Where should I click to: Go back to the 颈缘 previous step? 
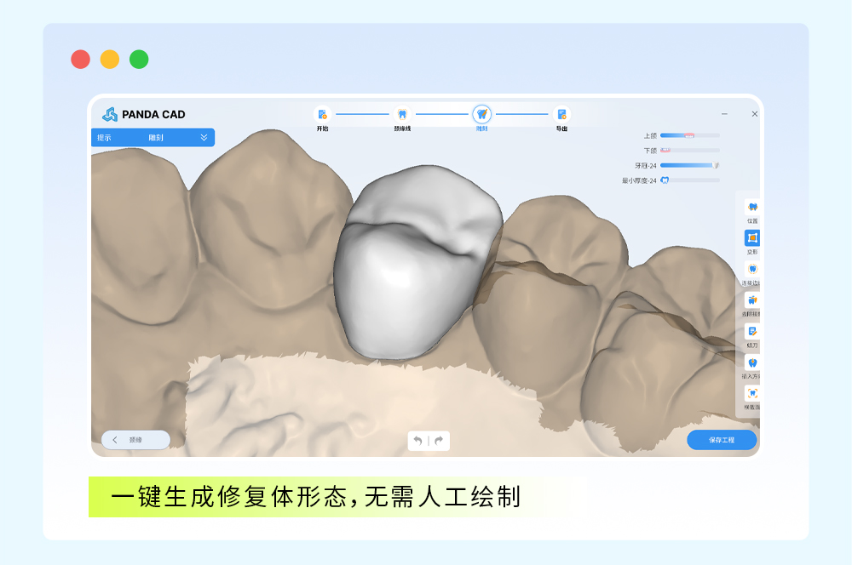click(x=135, y=440)
